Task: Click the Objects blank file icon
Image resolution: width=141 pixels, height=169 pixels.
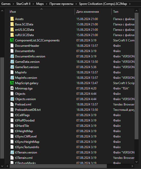Action: pyautogui.click(x=12, y=94)
